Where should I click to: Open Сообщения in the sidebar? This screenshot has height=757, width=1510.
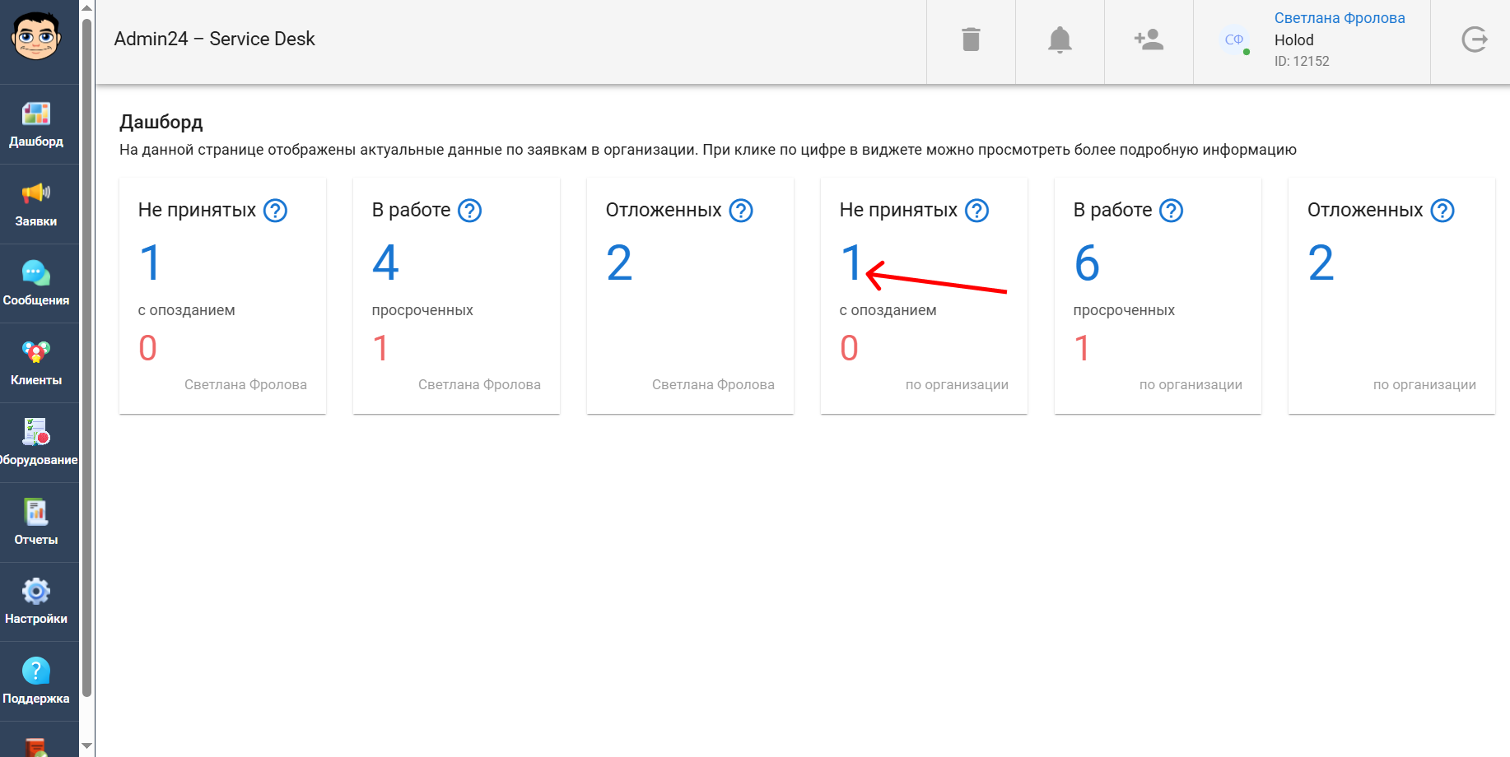[36, 283]
